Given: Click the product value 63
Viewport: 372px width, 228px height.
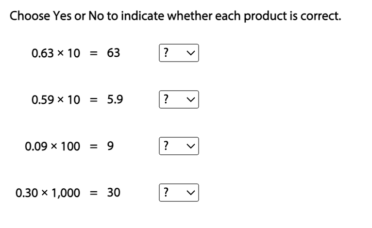Looking at the screenshot, I should (113, 53).
